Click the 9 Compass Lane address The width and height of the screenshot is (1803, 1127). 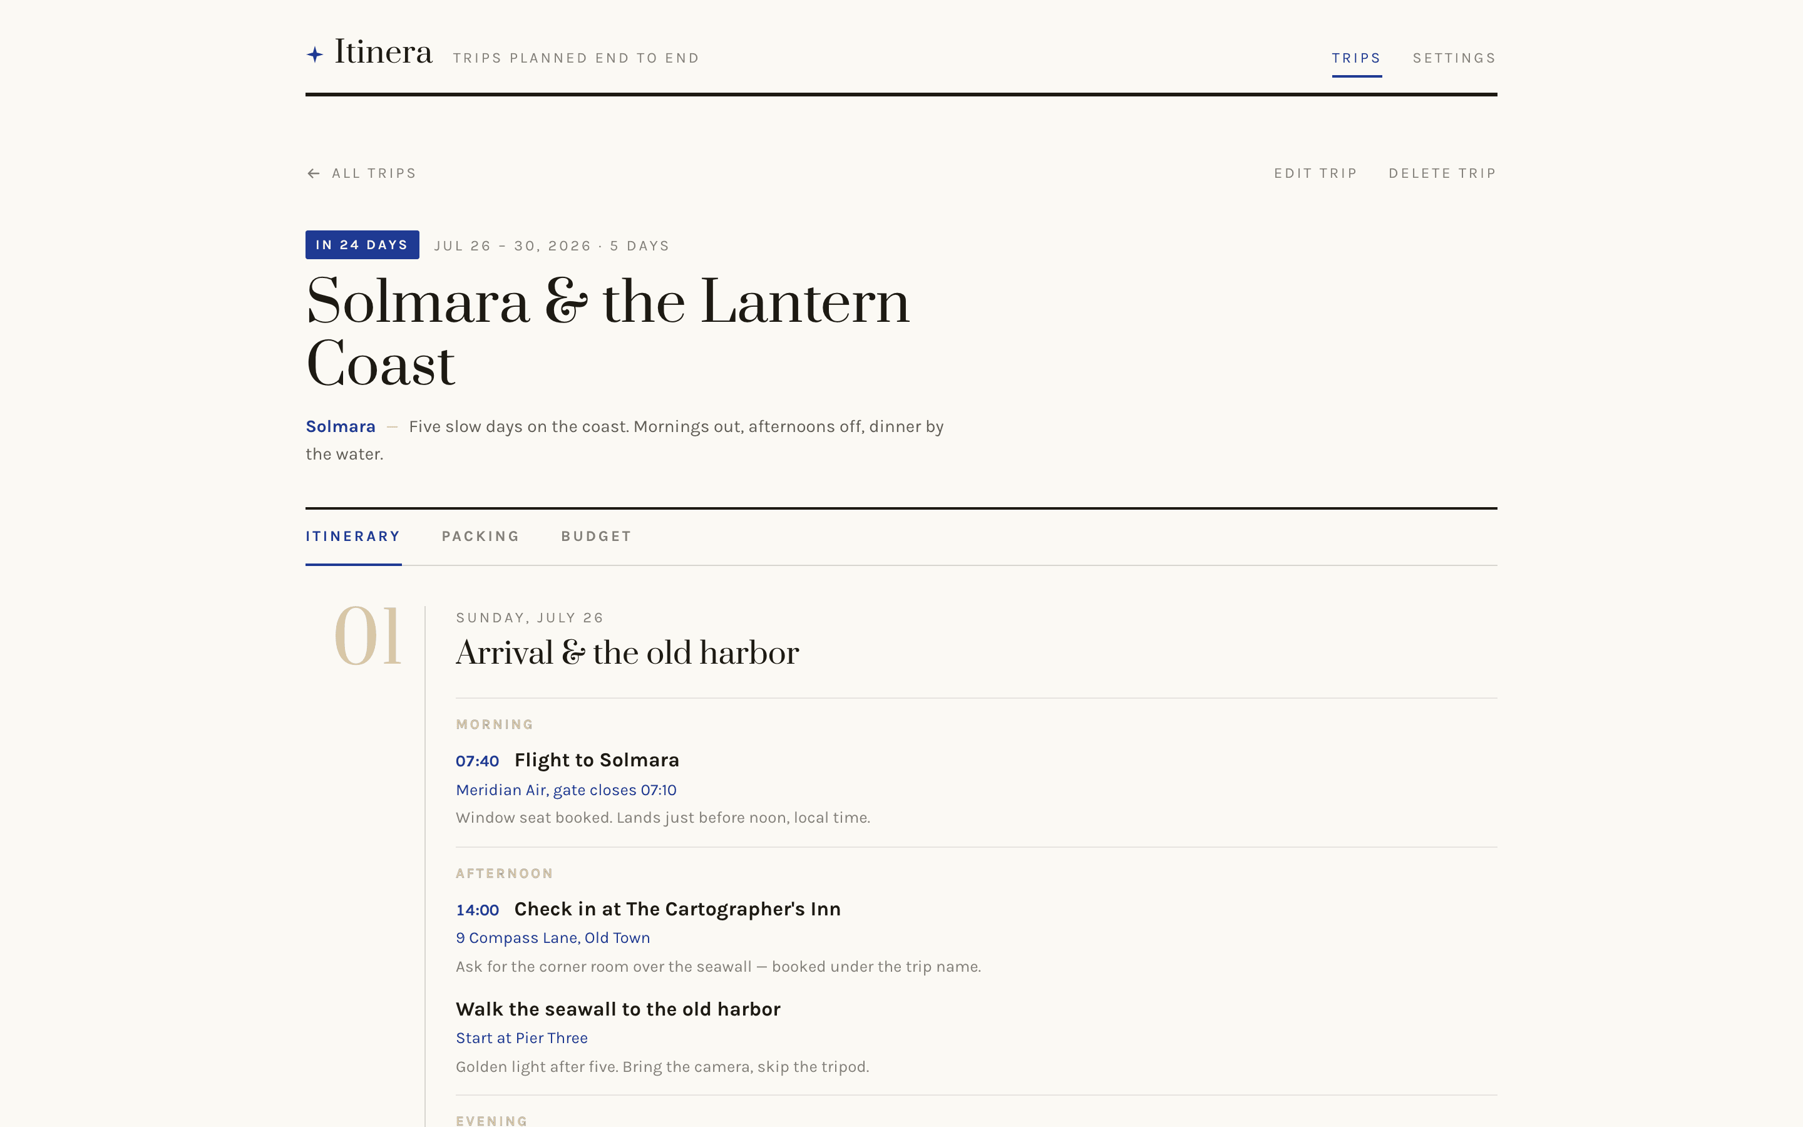click(553, 939)
